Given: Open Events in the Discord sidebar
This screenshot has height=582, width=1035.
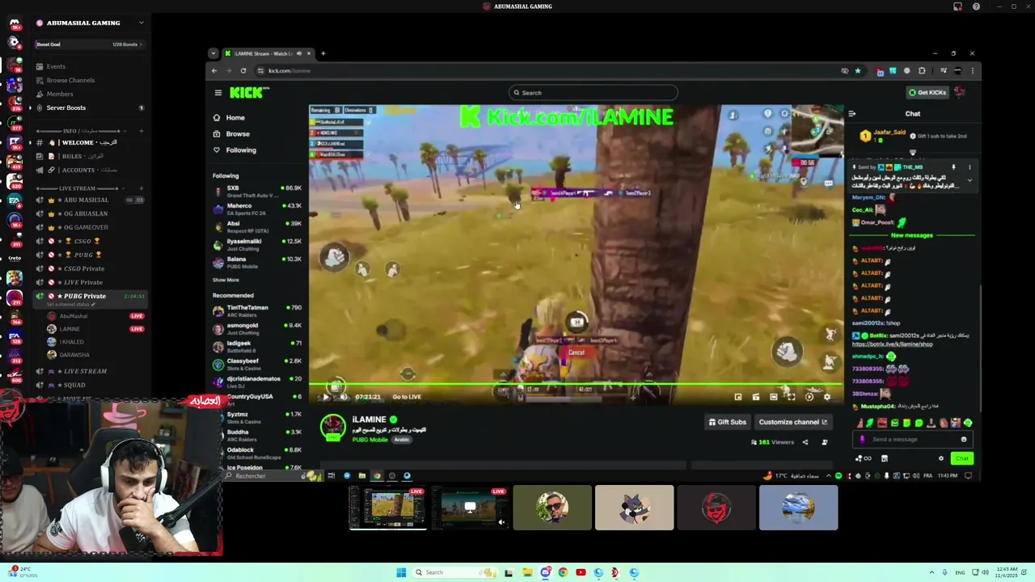Looking at the screenshot, I should (x=56, y=66).
